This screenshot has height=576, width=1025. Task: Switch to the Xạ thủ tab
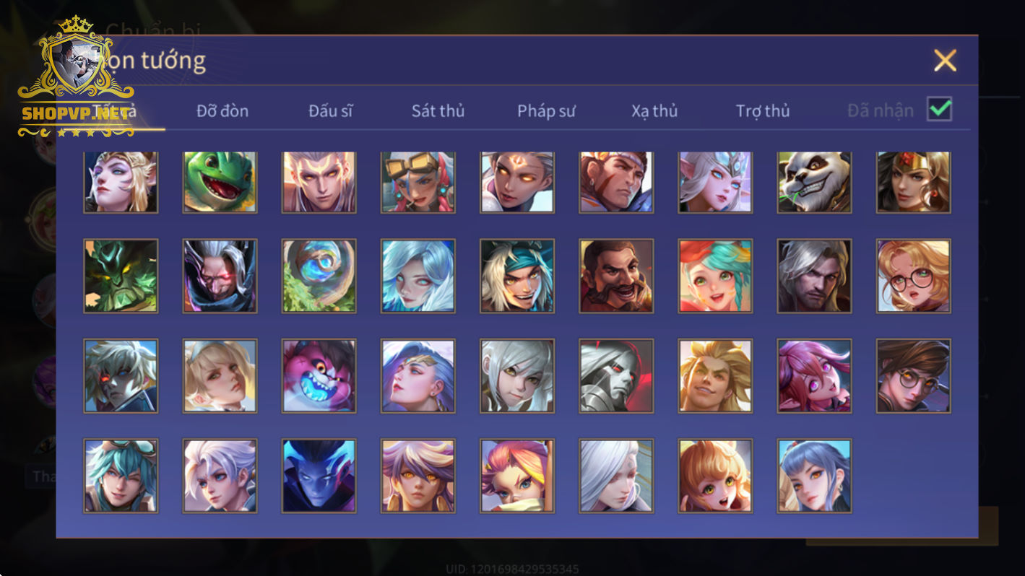point(654,110)
